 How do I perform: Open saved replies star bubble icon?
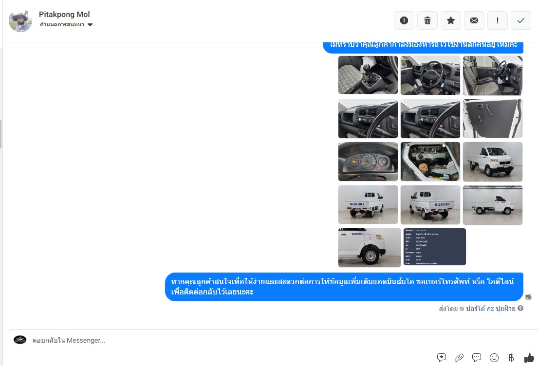(x=441, y=358)
